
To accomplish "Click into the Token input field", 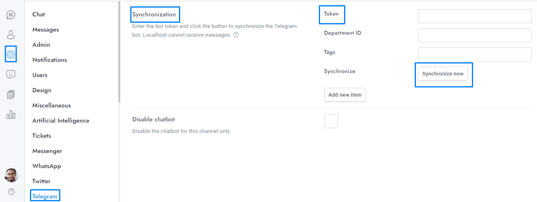I will pos(475,16).
